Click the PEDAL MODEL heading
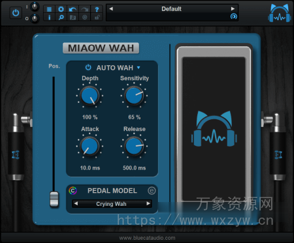The image size is (294, 243). (112, 191)
